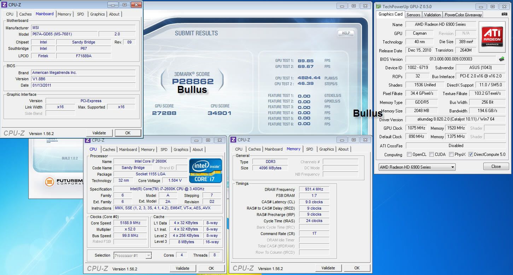513x275 pixels.
Task: Click Memory Size 4096 MBytes value
Action: [x=270, y=168]
